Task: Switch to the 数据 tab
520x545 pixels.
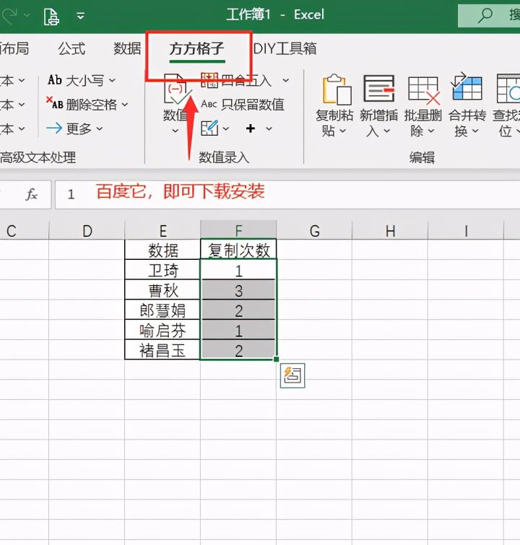Action: click(x=127, y=48)
